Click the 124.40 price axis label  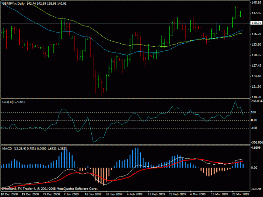pyautogui.click(x=256, y=76)
